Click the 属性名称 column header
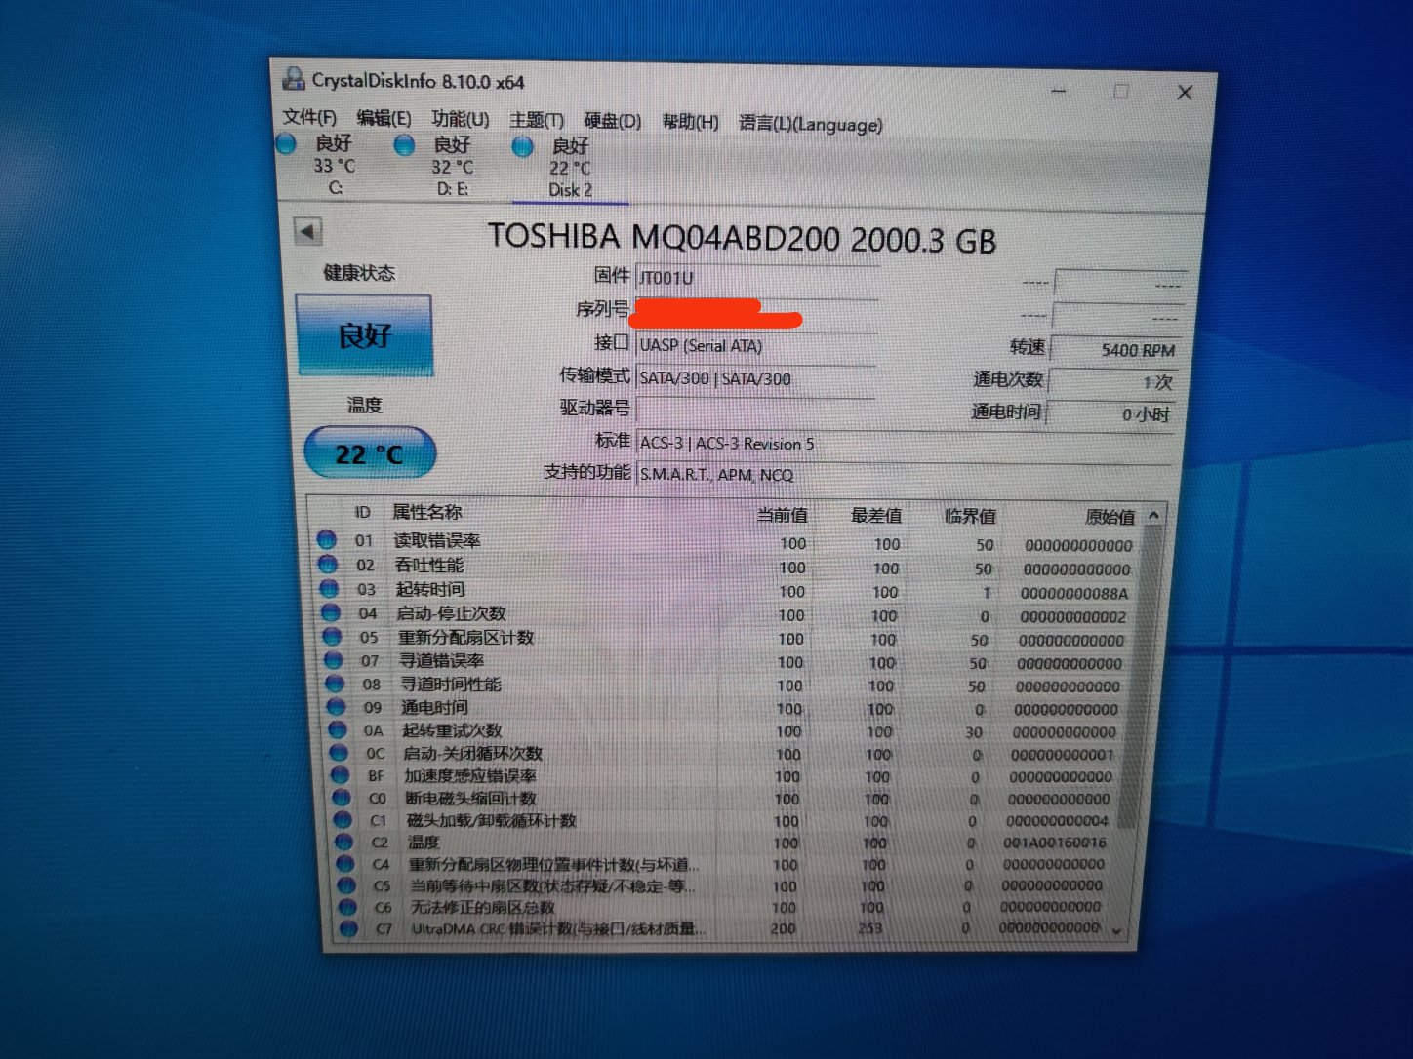Image resolution: width=1413 pixels, height=1059 pixels. [427, 512]
